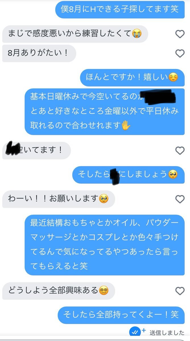Like the message 'まじで感度悪いから練習したくて'
This screenshot has height=341, width=190.
coord(180,34)
